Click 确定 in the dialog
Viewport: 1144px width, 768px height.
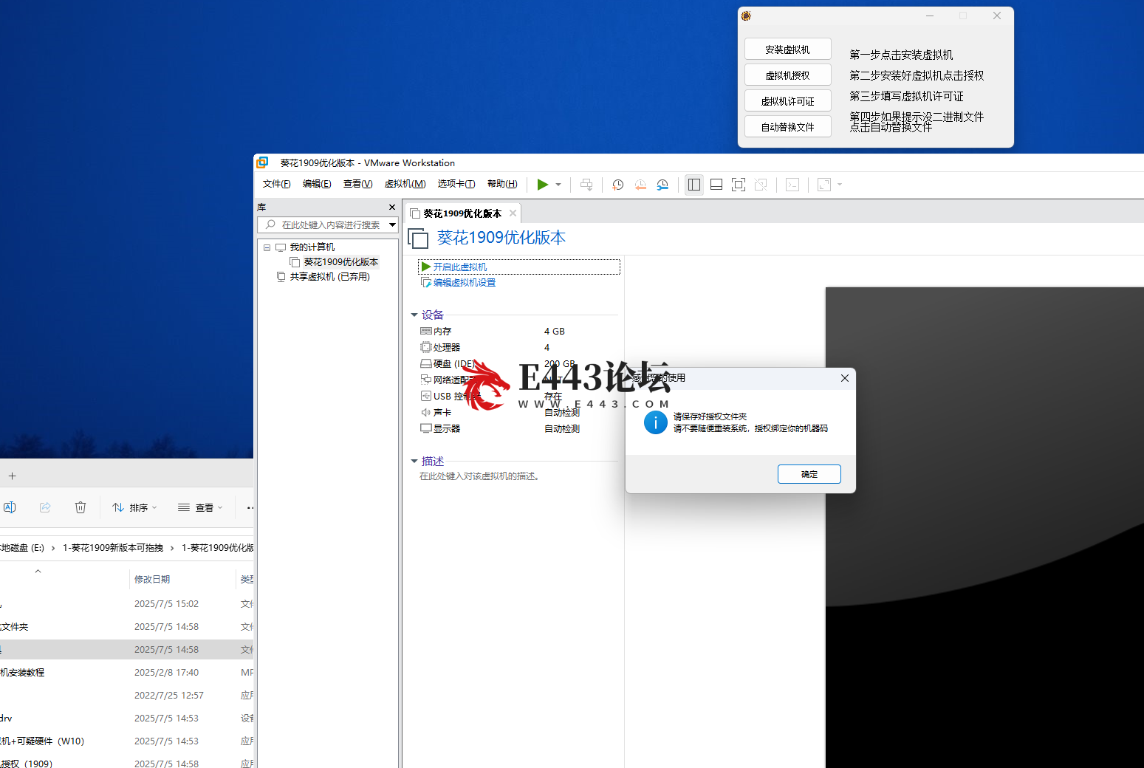tap(809, 474)
